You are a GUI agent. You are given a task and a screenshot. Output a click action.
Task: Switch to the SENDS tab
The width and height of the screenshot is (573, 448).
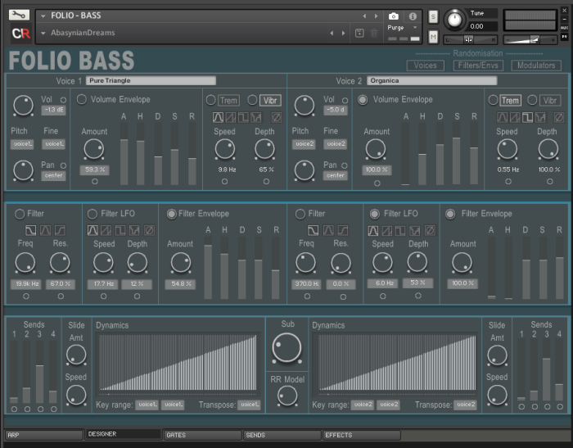[282, 435]
